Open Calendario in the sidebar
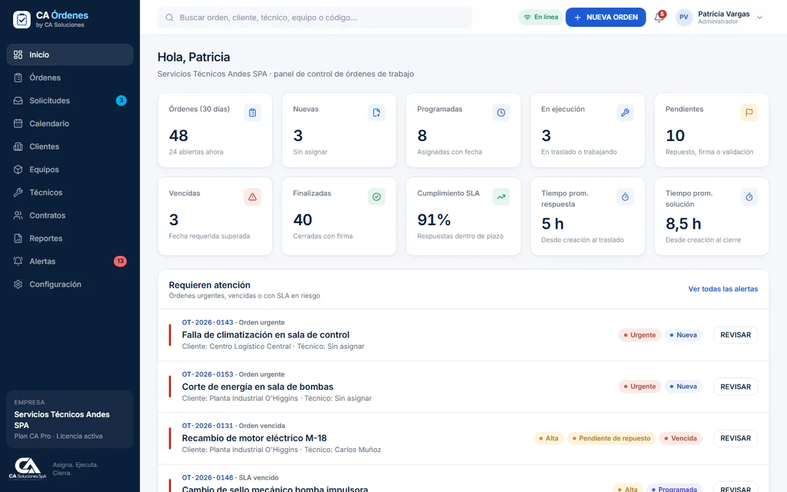The image size is (787, 492). coord(70,124)
